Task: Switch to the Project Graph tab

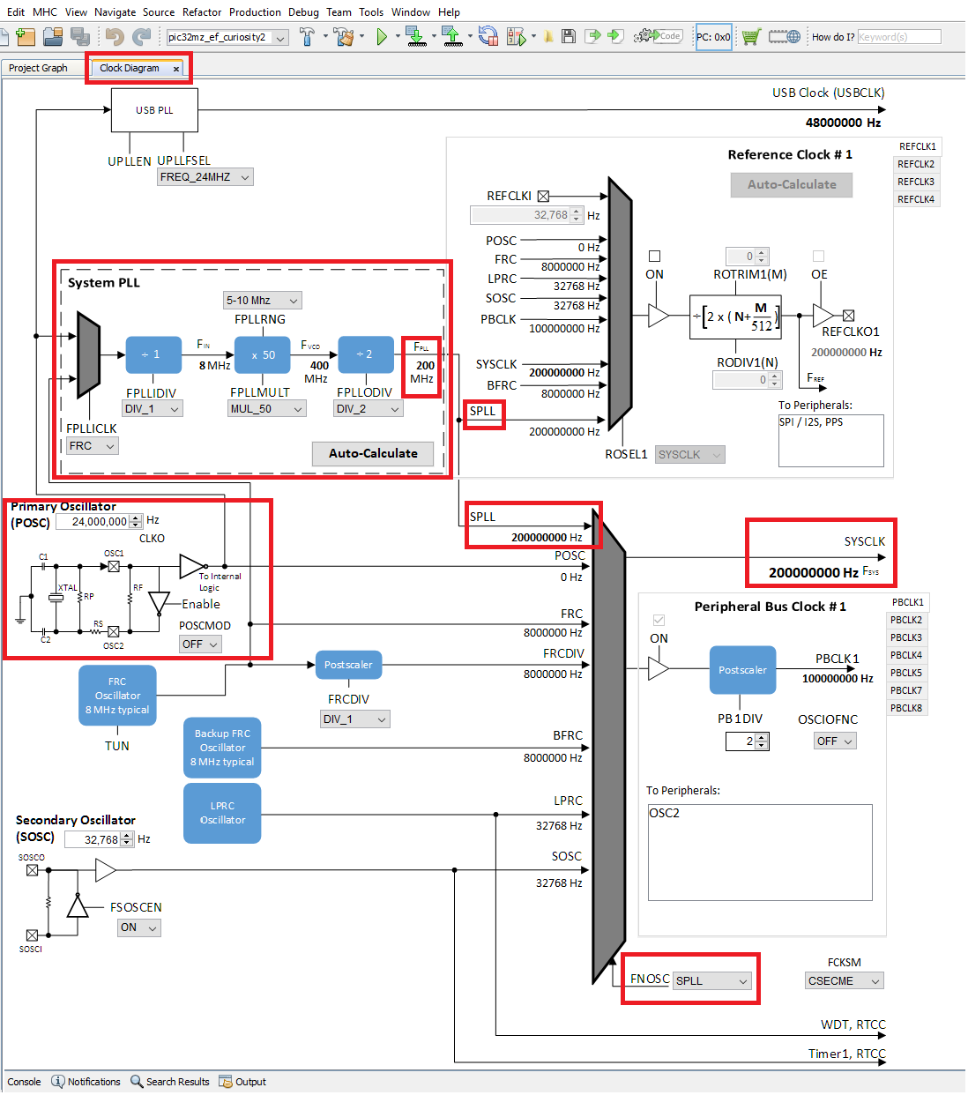Action: 38,68
